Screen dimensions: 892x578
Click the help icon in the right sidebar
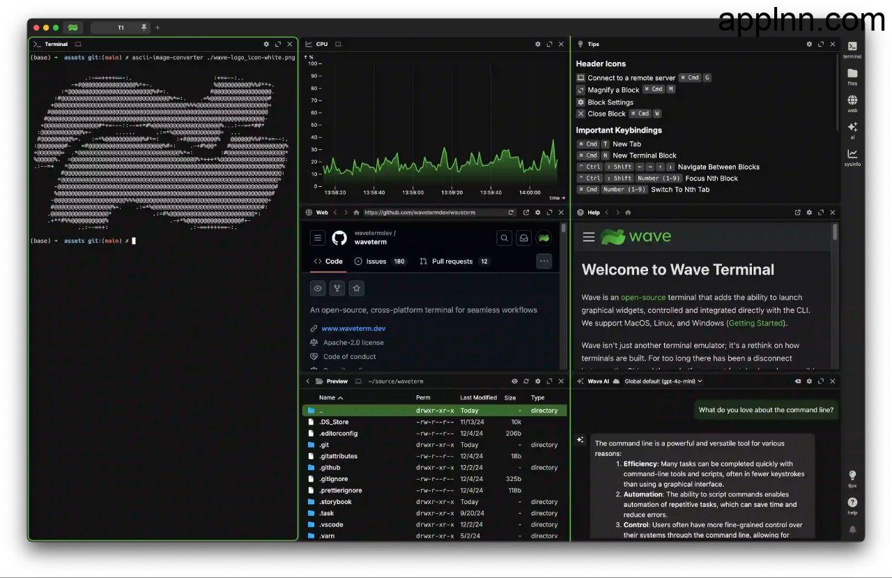852,505
